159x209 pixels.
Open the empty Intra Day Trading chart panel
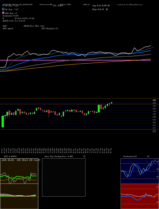(x=64, y=177)
